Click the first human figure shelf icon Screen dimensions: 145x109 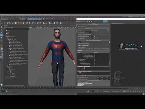(4, 23)
